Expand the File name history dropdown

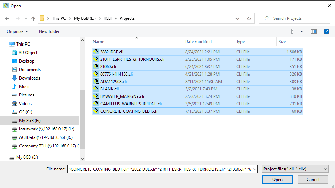(x=255, y=169)
